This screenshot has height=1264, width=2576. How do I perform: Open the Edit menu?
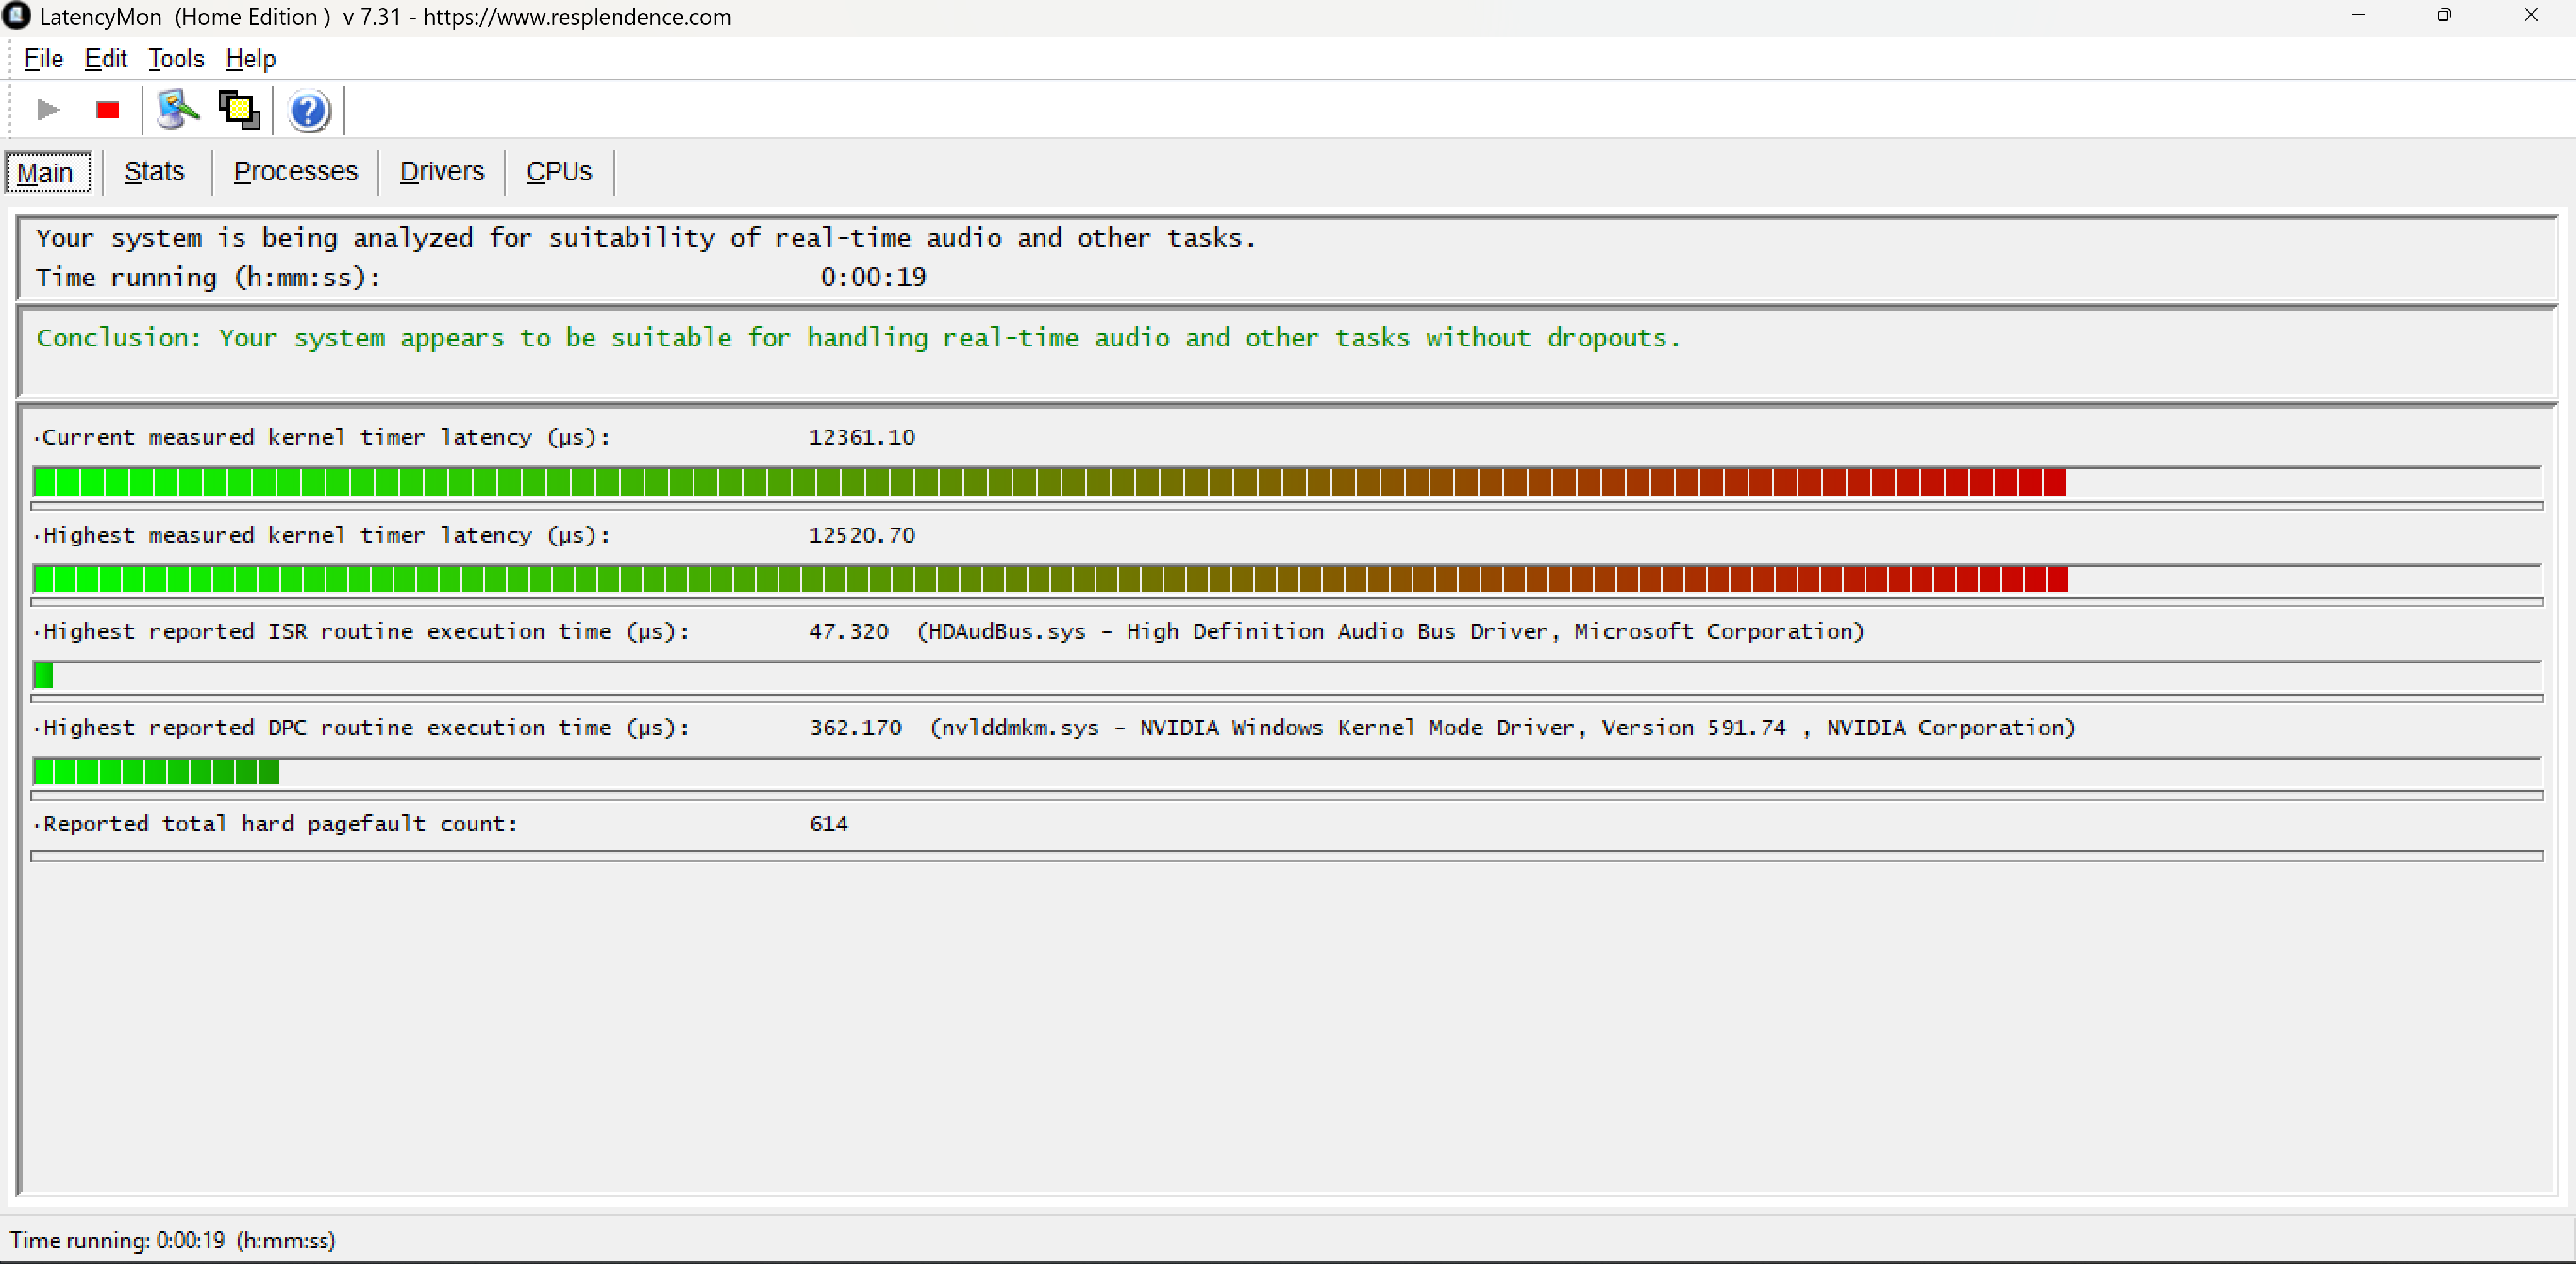tap(105, 59)
